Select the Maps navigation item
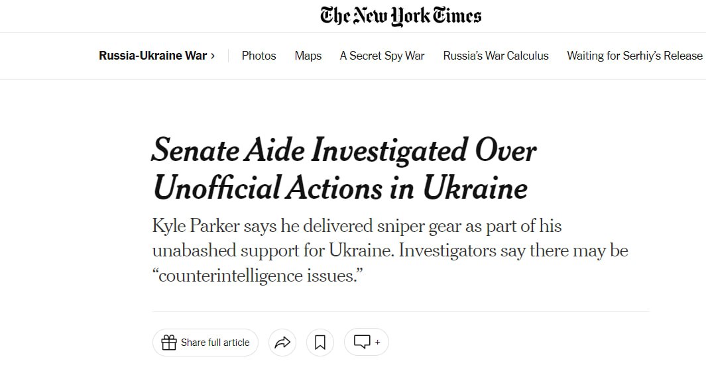Image resolution: width=706 pixels, height=377 pixels. pyautogui.click(x=308, y=56)
